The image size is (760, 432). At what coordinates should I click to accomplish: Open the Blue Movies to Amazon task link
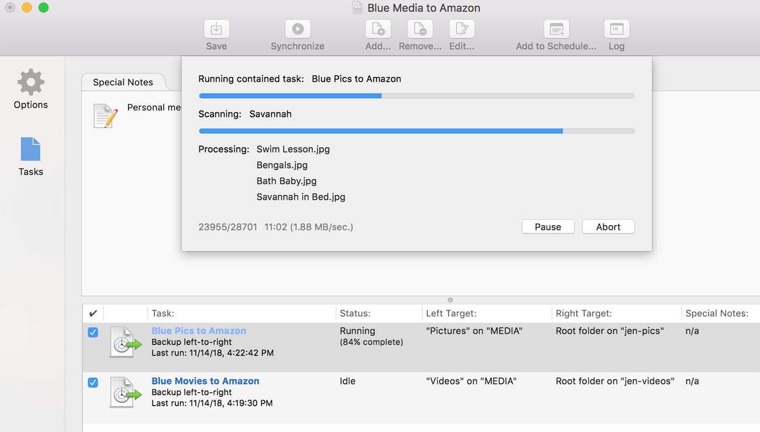point(205,381)
